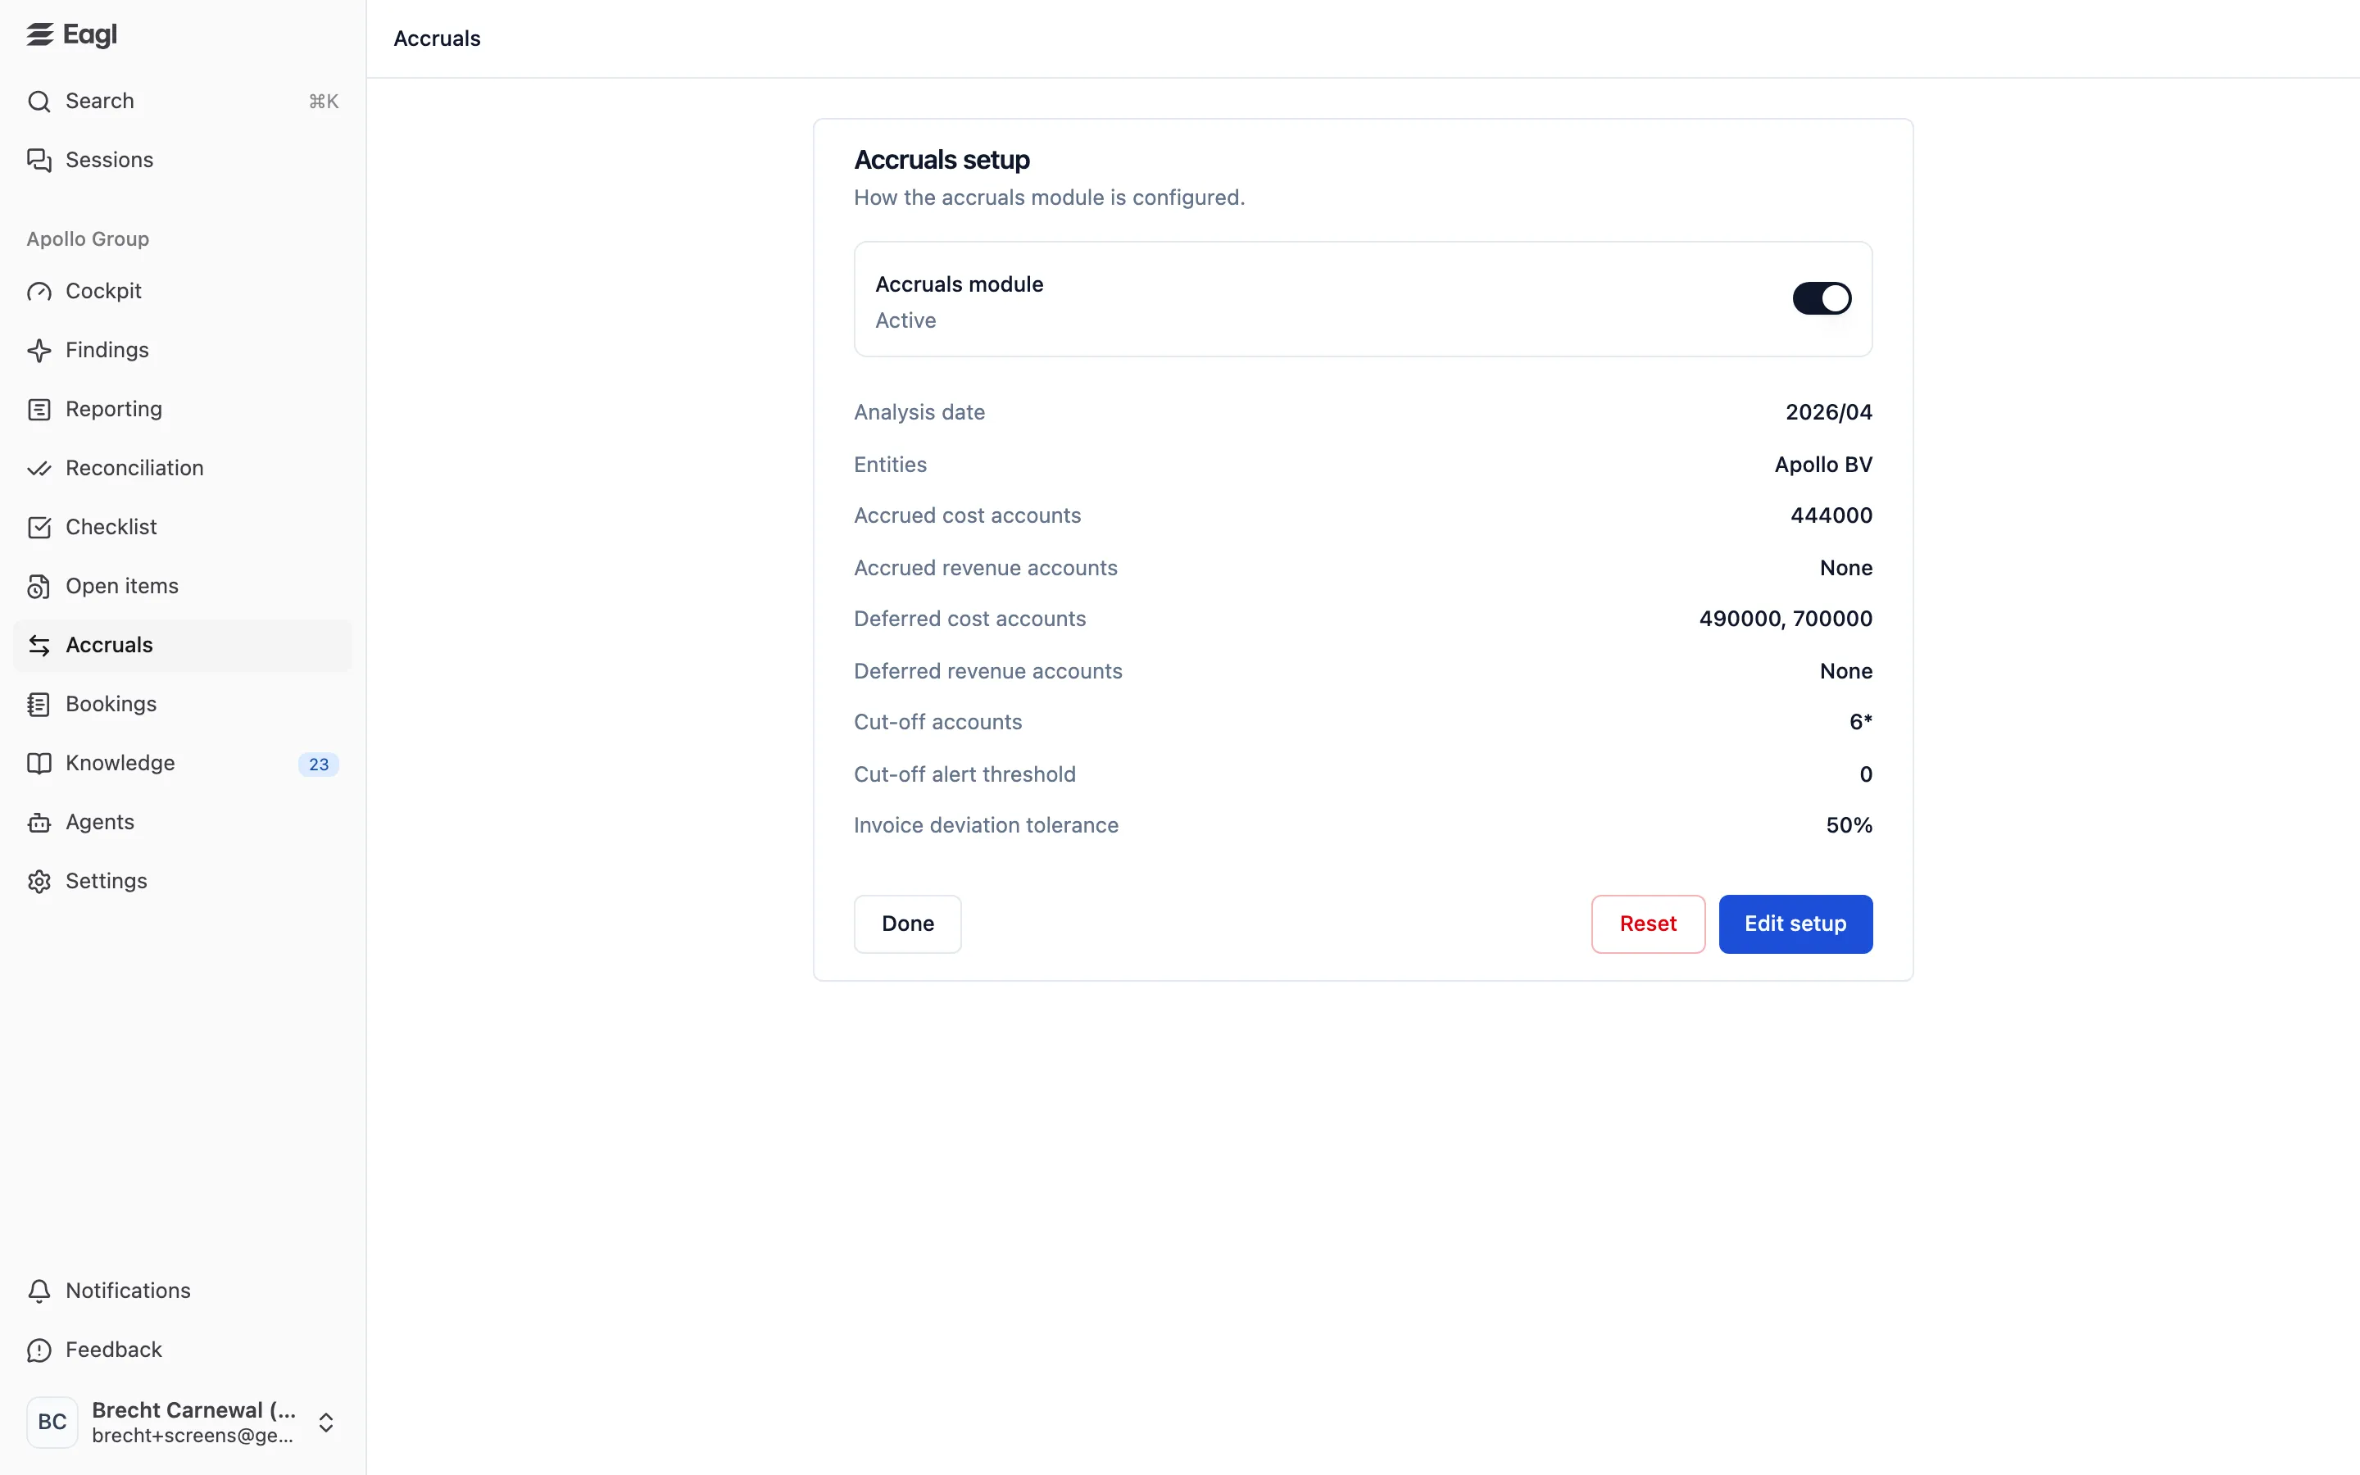Click the Checklist checkbox icon
2360x1475 pixels.
(39, 528)
